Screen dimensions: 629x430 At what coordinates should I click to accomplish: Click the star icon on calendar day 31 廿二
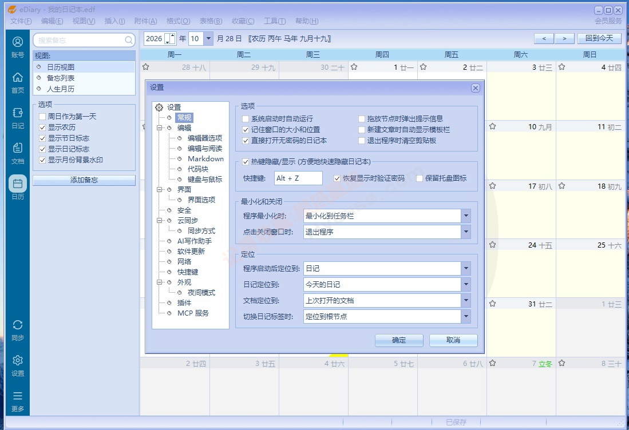[x=493, y=304]
